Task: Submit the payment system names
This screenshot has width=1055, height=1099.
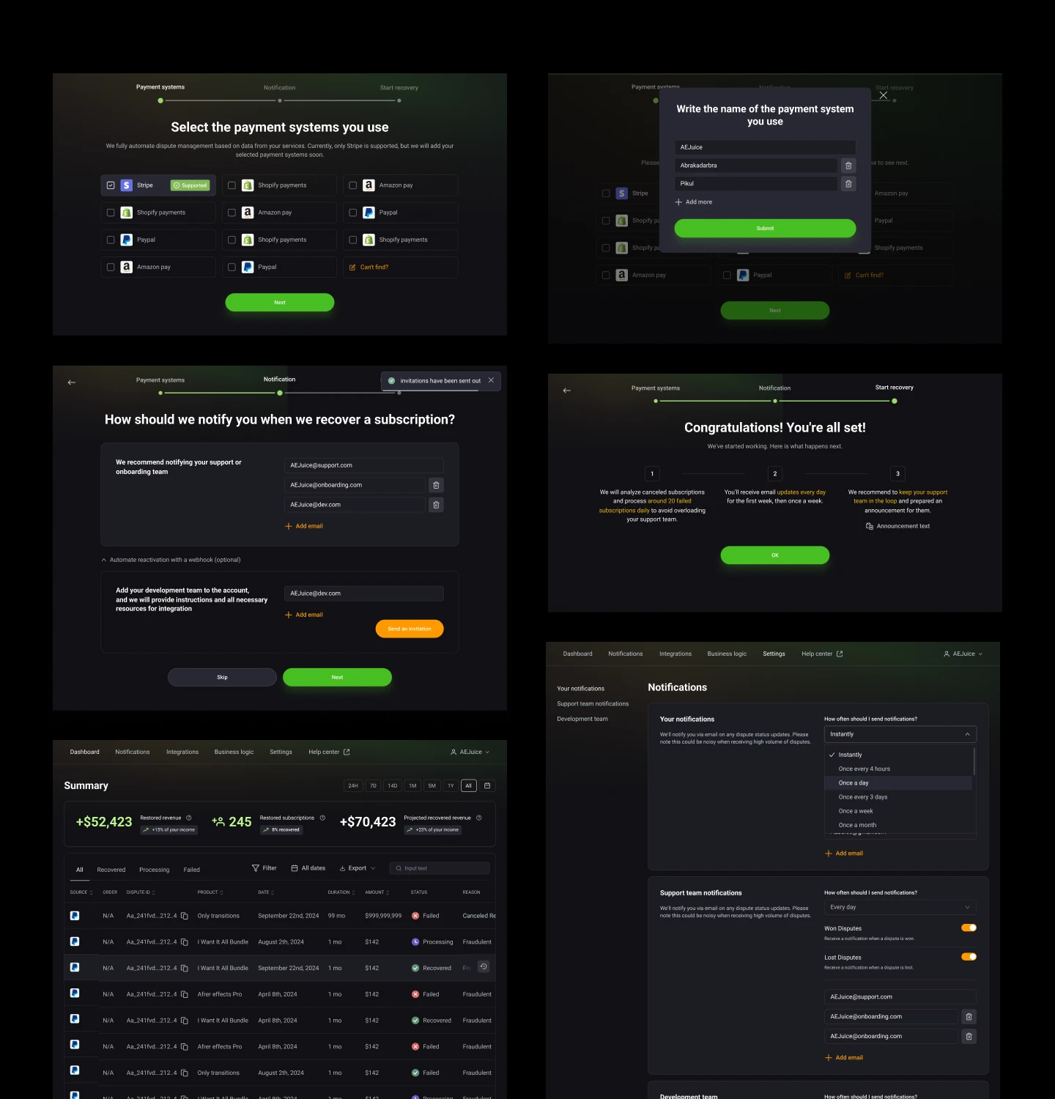Action: click(x=765, y=229)
